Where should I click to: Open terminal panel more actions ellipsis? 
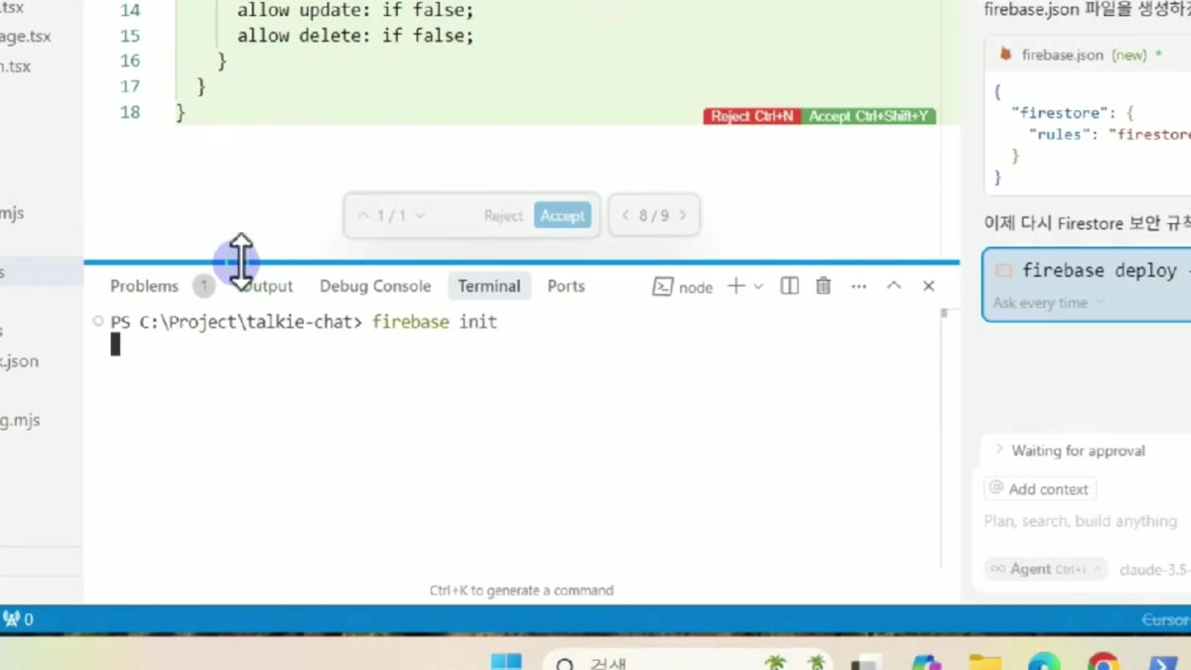pyautogui.click(x=859, y=286)
